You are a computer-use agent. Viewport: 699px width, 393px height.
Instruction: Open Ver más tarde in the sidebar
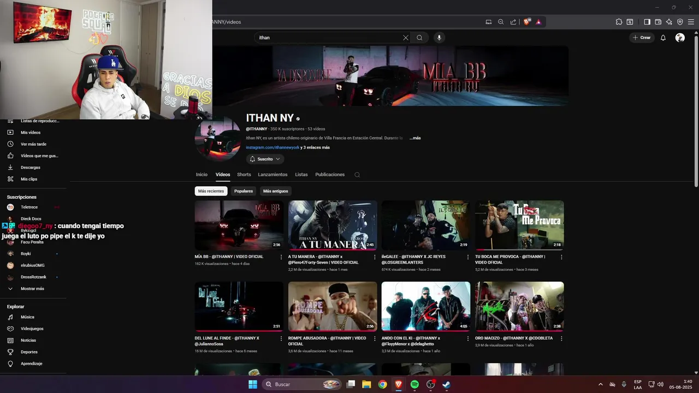(x=32, y=144)
